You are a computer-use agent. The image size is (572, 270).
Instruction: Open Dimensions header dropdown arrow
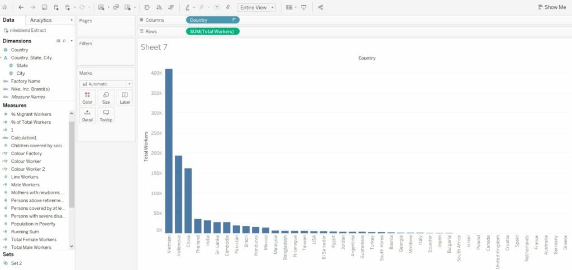point(71,41)
